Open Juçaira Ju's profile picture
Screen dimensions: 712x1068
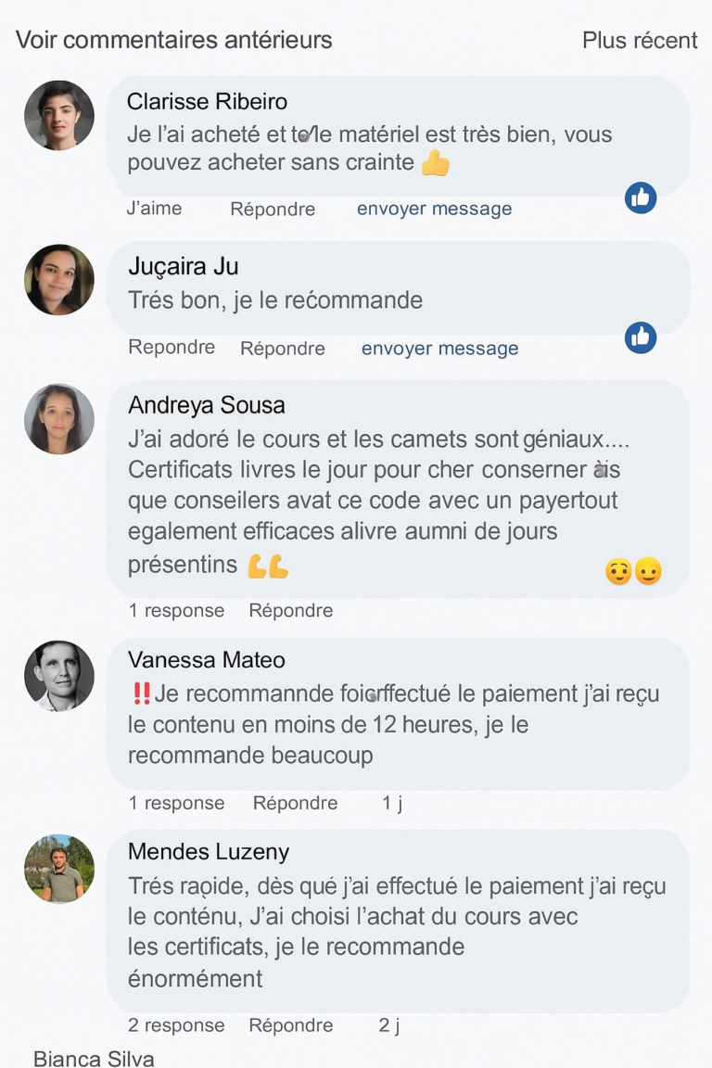(x=59, y=279)
